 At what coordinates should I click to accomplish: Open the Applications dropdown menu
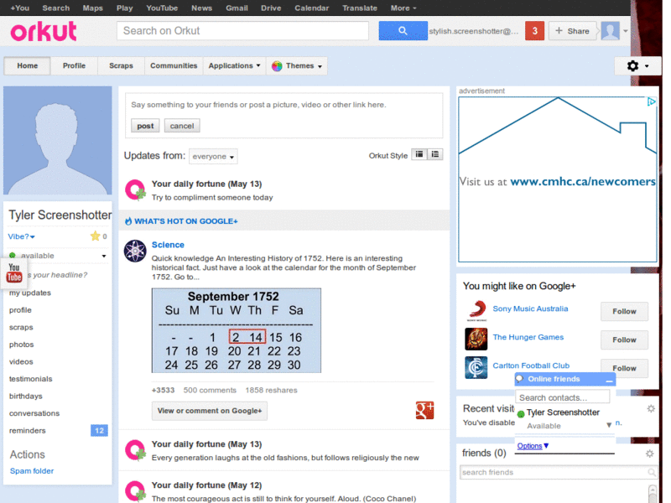click(234, 66)
